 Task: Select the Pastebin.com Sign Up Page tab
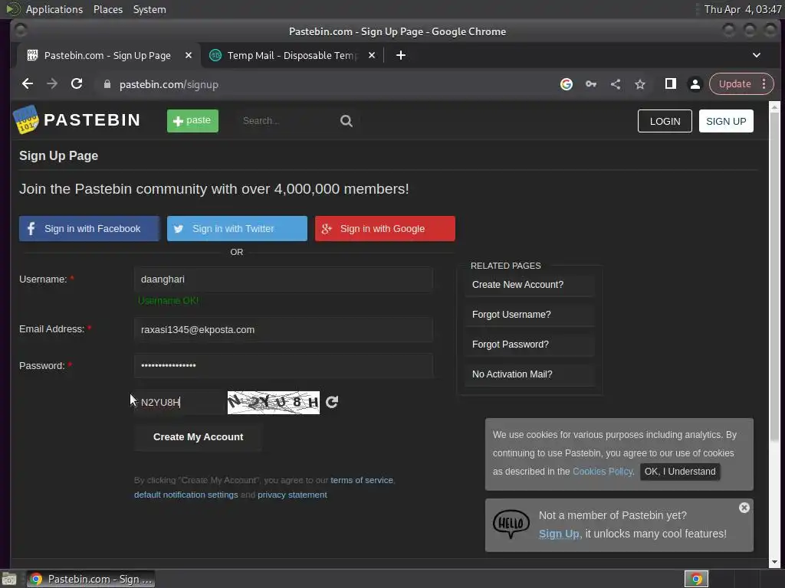click(108, 55)
